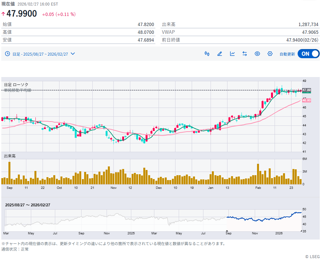Click the clock icon beside 日足 period
The width and height of the screenshot is (323, 261).
(8, 54)
